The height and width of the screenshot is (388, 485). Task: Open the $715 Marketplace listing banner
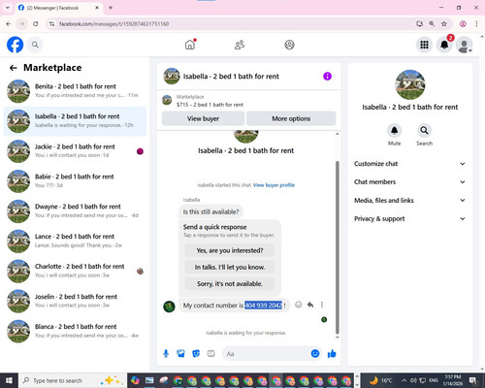[x=249, y=101]
